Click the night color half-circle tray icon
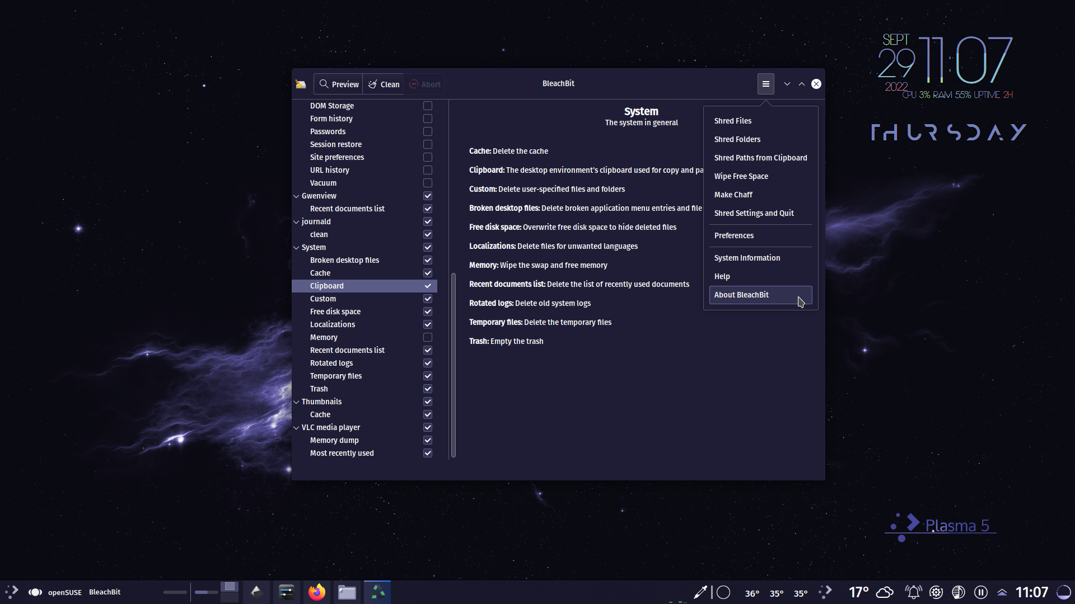The height and width of the screenshot is (604, 1075). pos(959,592)
